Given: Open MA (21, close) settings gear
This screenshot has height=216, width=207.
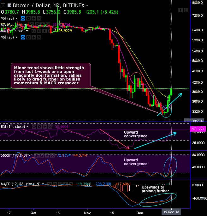Looking at the screenshot, I should pyautogui.click(x=39, y=31).
